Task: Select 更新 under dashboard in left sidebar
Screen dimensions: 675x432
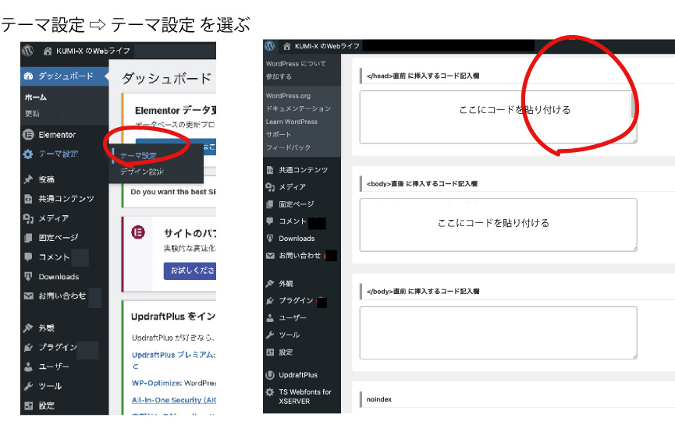Action: 32,114
